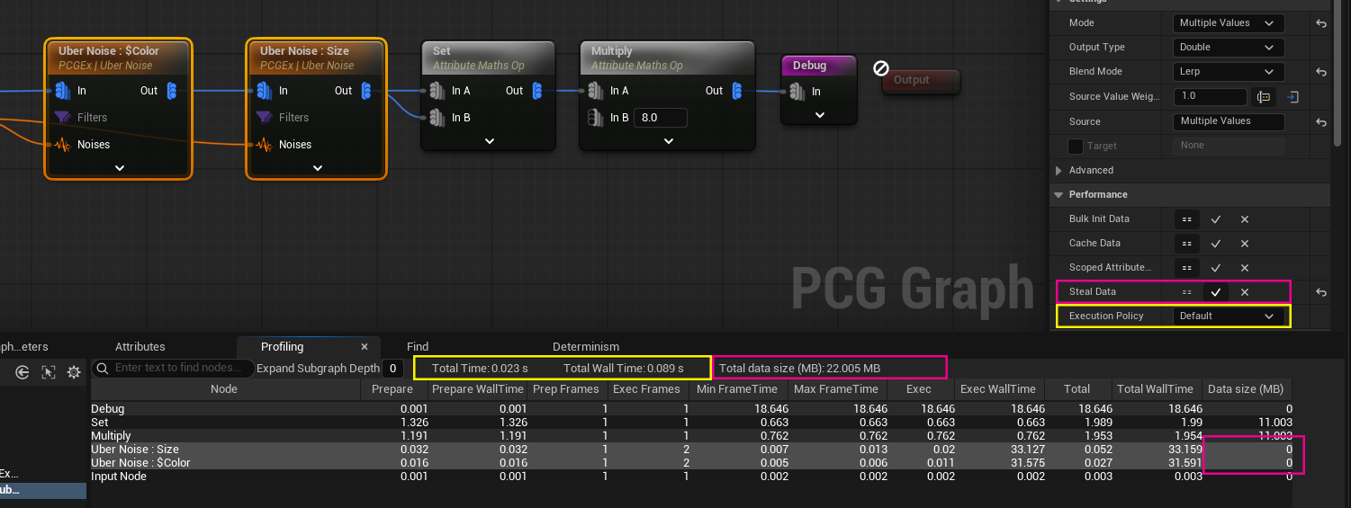Expand the Advanced settings section
This screenshot has height=508, width=1351.
pos(1058,171)
